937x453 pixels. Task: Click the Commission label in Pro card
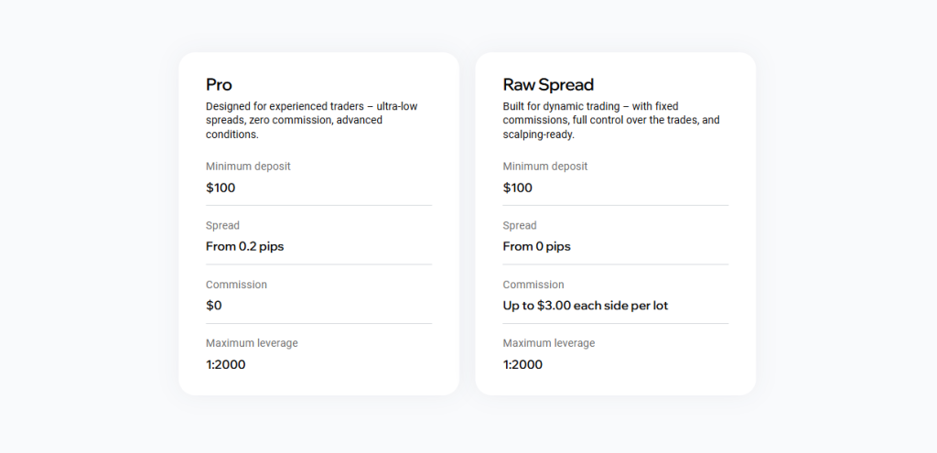click(x=236, y=285)
